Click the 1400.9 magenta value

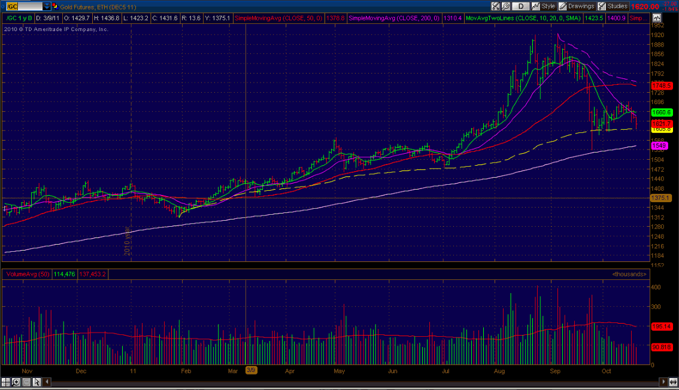tap(616, 18)
